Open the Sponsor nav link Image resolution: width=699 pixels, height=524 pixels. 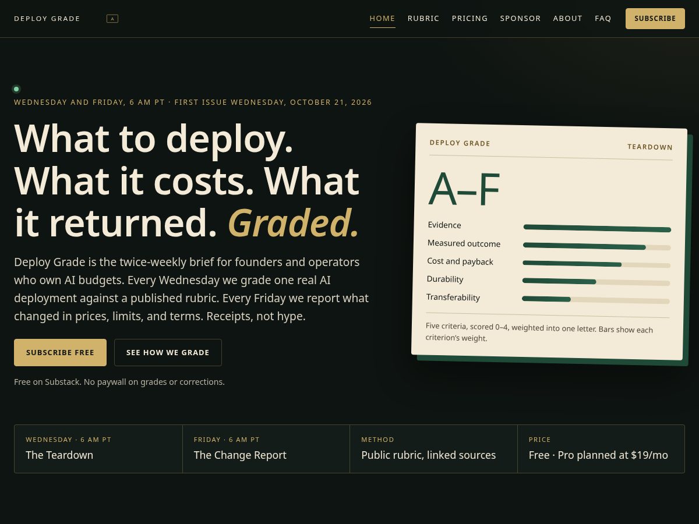coord(520,19)
